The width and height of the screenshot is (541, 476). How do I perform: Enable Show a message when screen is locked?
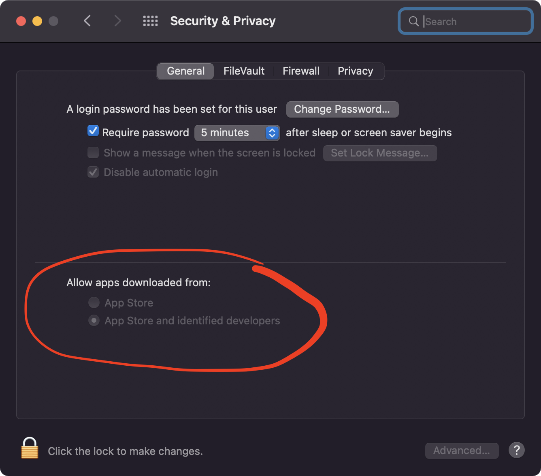[93, 153]
